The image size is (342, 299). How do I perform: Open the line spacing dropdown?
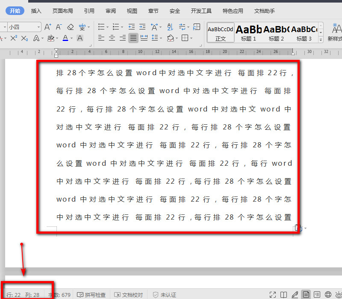pos(155,37)
